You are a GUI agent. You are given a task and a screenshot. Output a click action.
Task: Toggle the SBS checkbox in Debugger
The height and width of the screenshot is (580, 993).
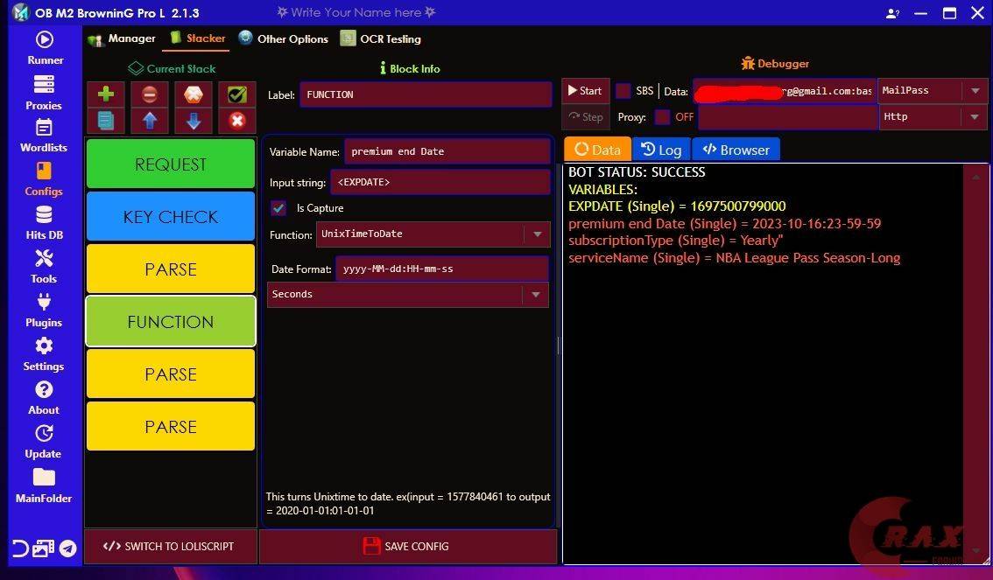pos(623,90)
